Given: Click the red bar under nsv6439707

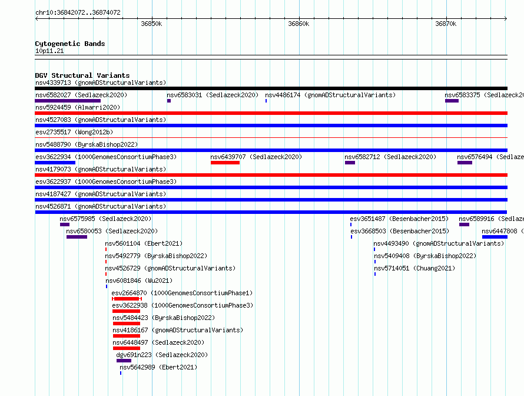Looking at the screenshot, I should coord(225,163).
